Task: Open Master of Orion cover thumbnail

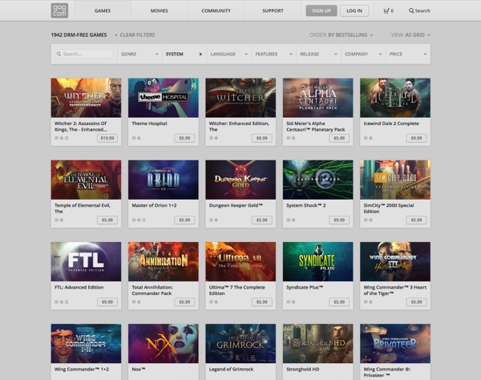Action: [x=164, y=180]
